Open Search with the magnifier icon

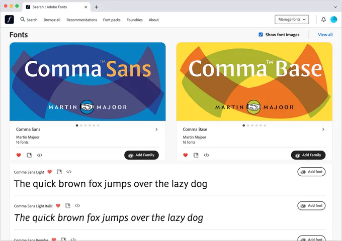click(29, 20)
